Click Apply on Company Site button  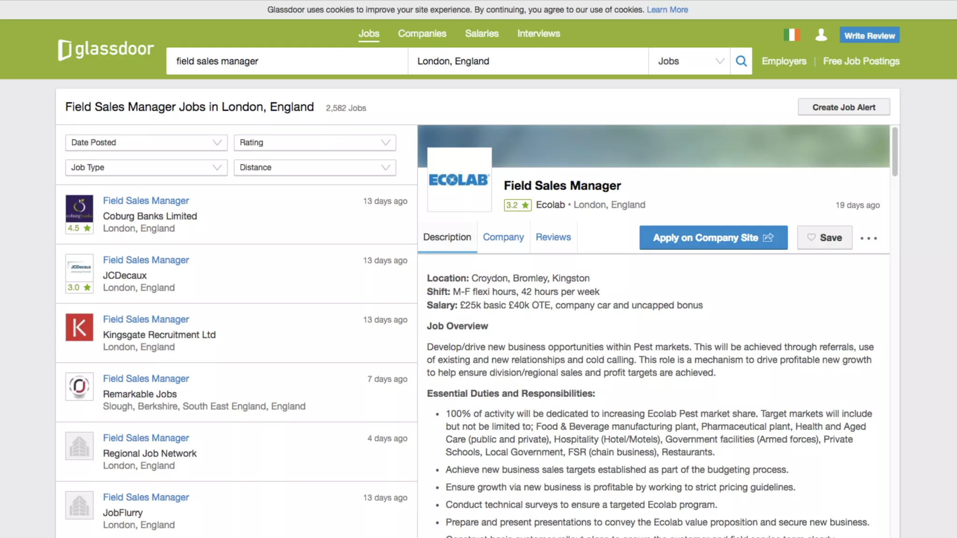tap(713, 238)
